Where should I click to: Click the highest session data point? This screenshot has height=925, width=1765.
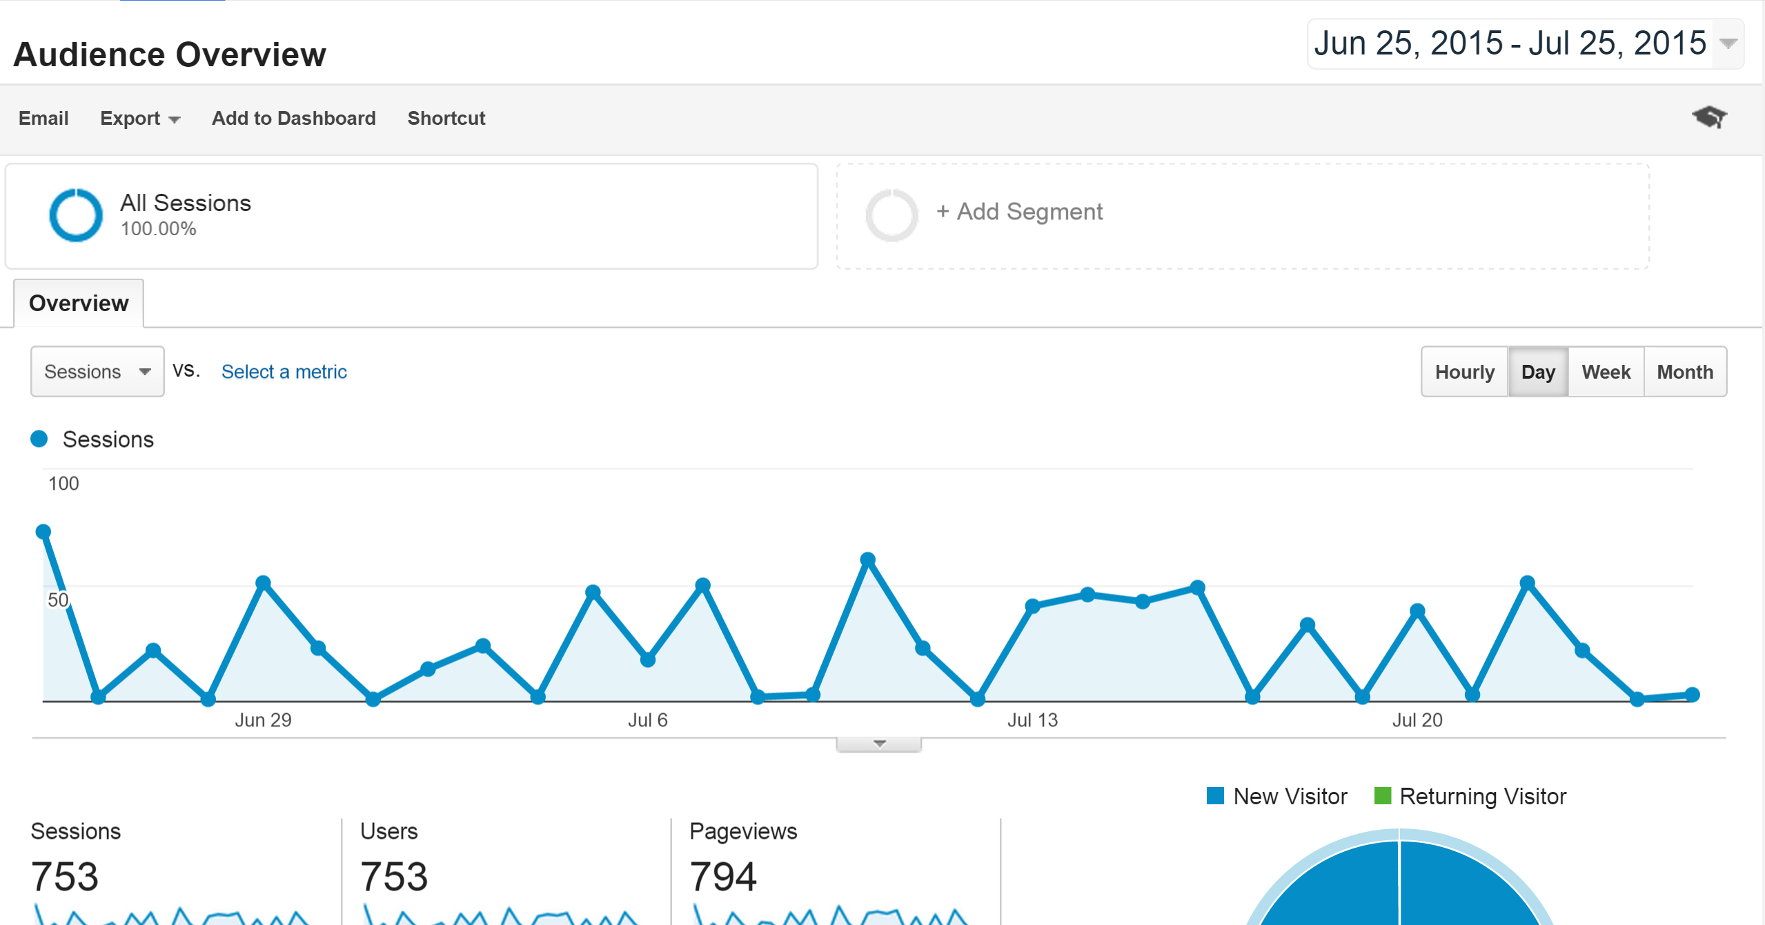[43, 531]
